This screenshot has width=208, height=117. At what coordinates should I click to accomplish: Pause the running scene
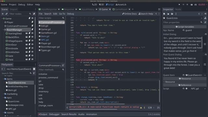183,5
